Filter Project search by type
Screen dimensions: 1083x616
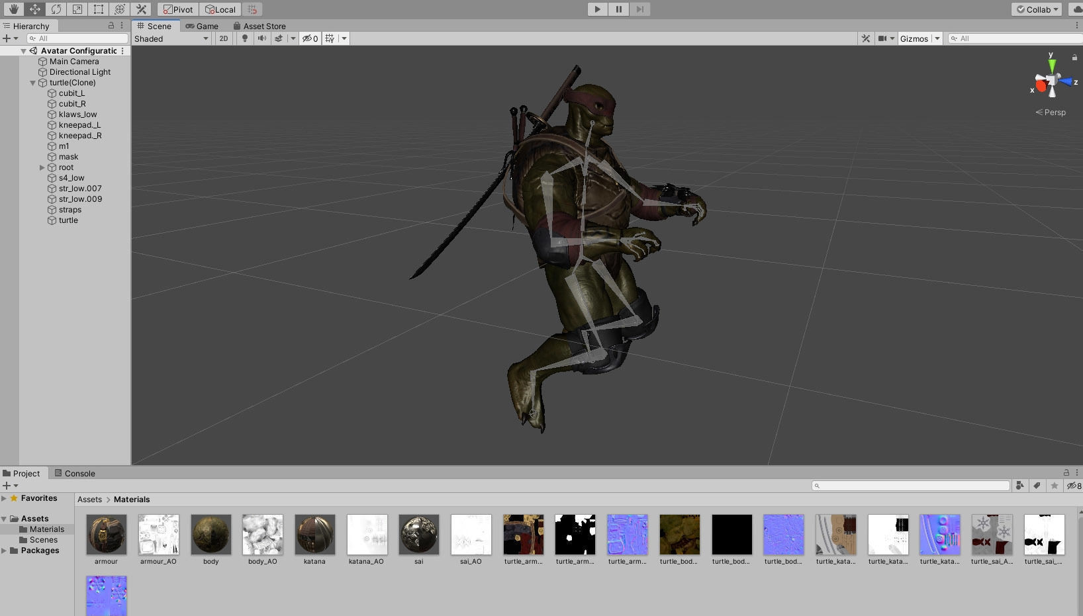click(1020, 486)
